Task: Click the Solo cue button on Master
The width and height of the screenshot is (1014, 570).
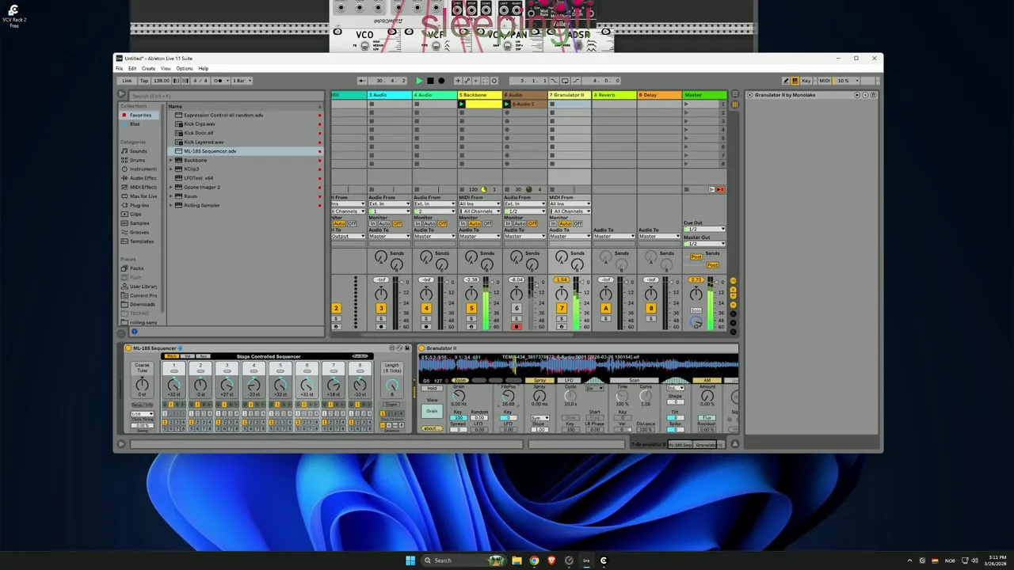Action: (x=696, y=311)
